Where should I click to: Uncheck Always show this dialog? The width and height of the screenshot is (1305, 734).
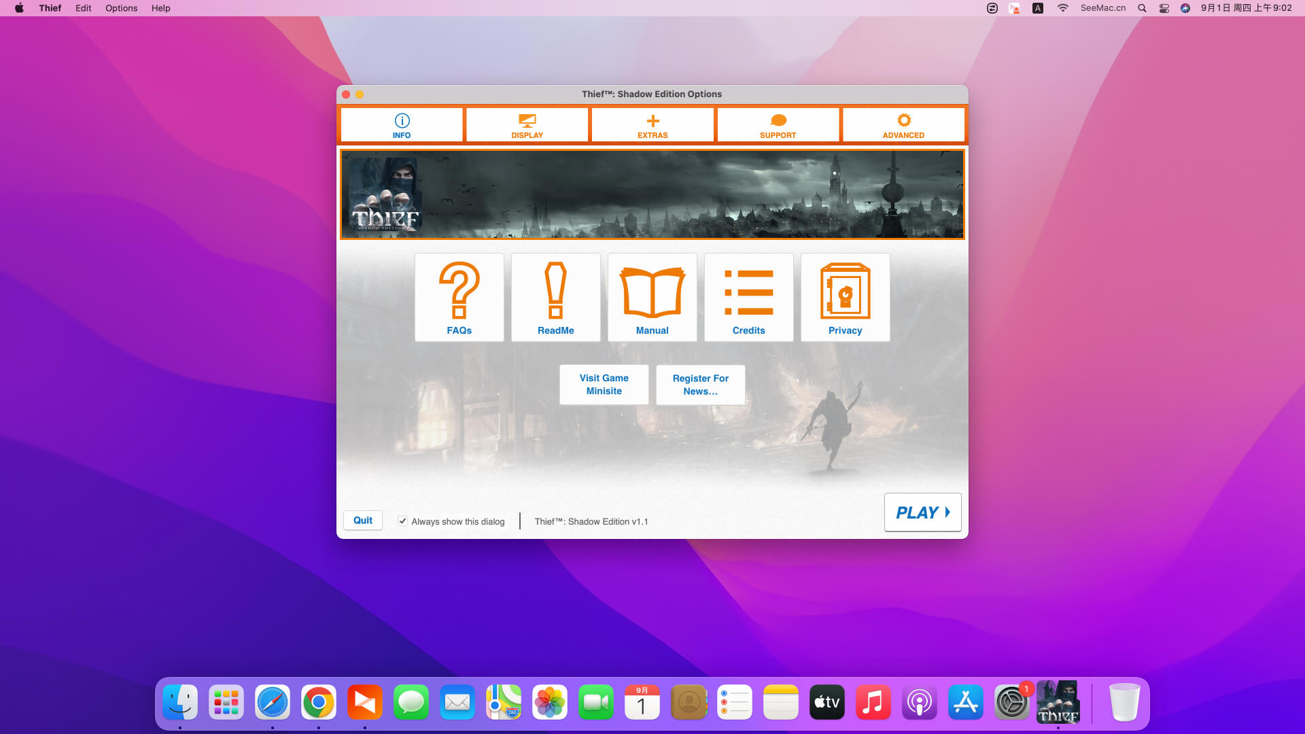[402, 521]
